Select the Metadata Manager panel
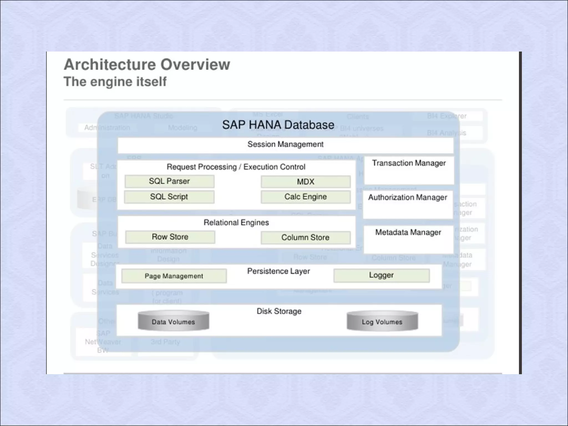568x426 pixels. tap(408, 239)
